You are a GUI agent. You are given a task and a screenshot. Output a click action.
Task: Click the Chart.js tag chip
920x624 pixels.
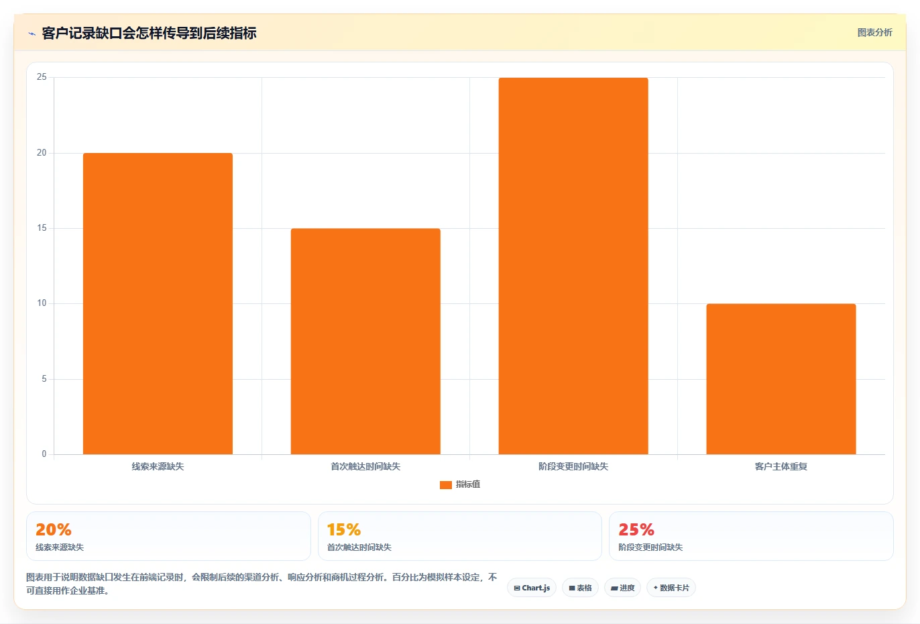click(x=532, y=588)
